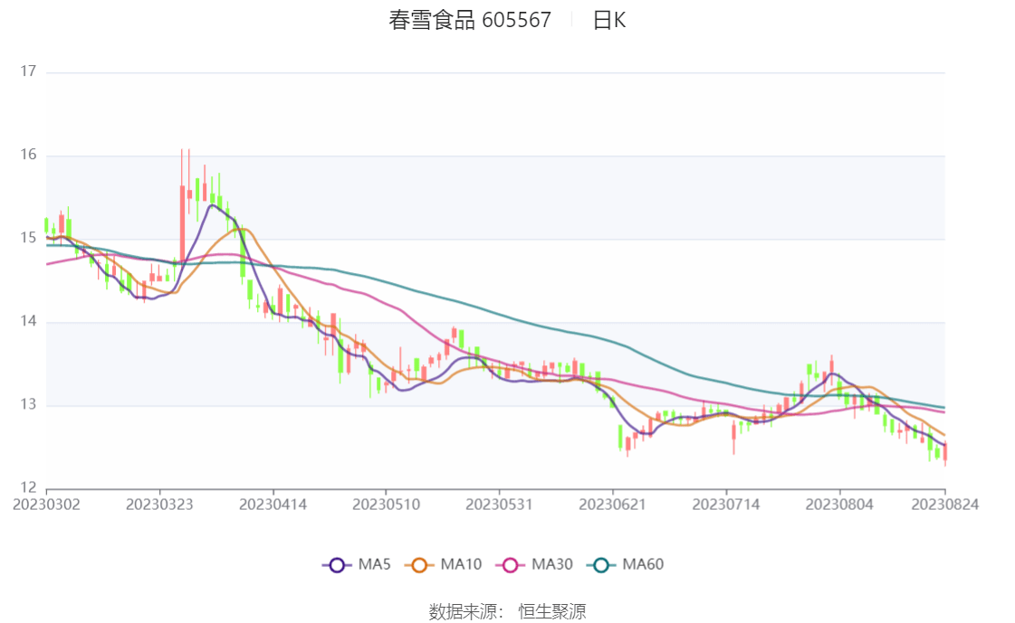Click the x-axis date 20230824
The height and width of the screenshot is (623, 1015).
coord(945,504)
